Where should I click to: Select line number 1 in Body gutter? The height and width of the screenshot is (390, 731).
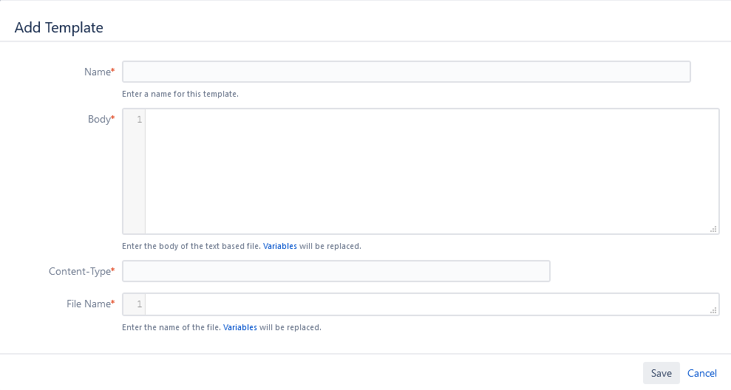point(139,120)
